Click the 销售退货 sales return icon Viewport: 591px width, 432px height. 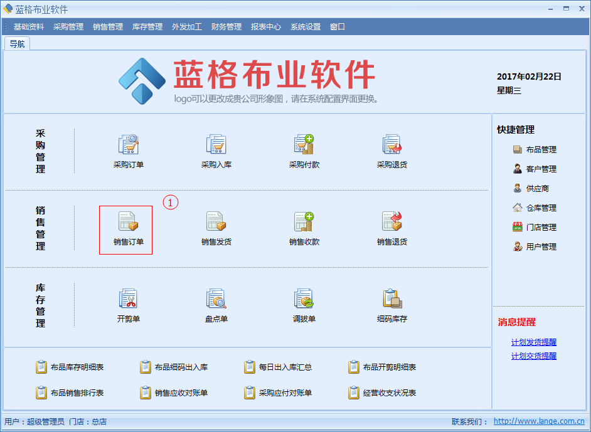tap(391, 223)
